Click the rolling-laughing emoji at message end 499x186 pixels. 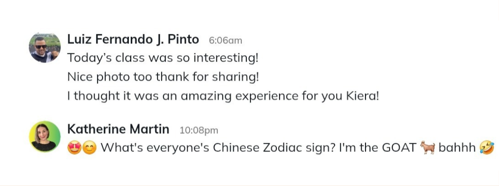pos(487,148)
